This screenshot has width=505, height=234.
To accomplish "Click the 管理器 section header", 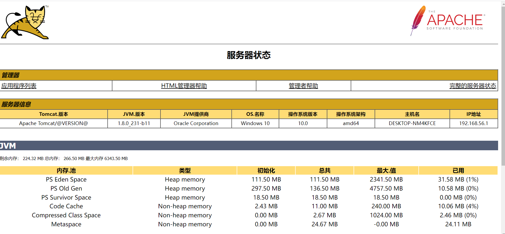I will (x=249, y=75).
